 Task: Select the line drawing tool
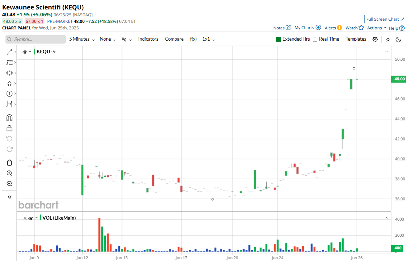[9, 52]
